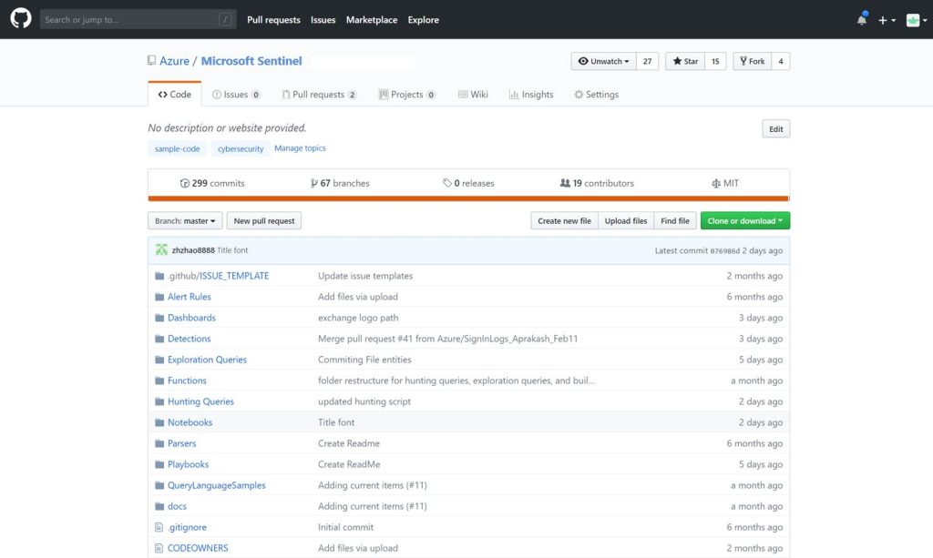Image resolution: width=933 pixels, height=558 pixels.
Task: Open the user avatar menu
Action: [x=917, y=20]
